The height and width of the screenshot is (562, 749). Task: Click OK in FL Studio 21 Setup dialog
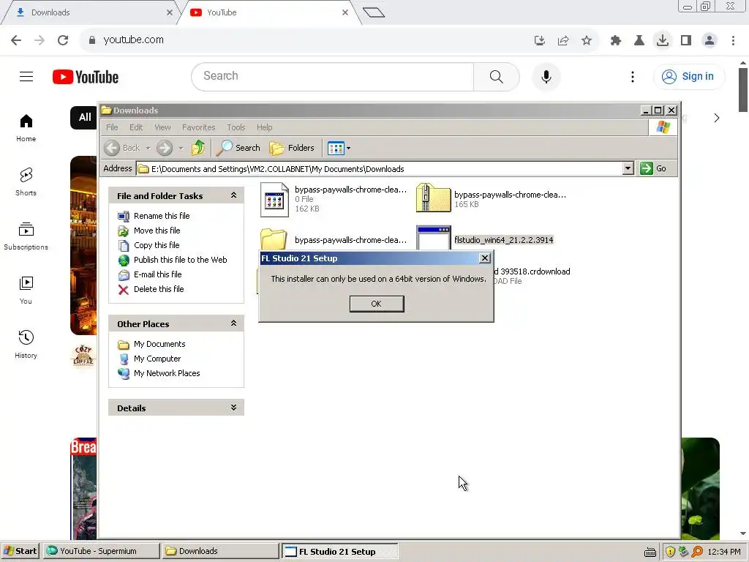pos(377,304)
